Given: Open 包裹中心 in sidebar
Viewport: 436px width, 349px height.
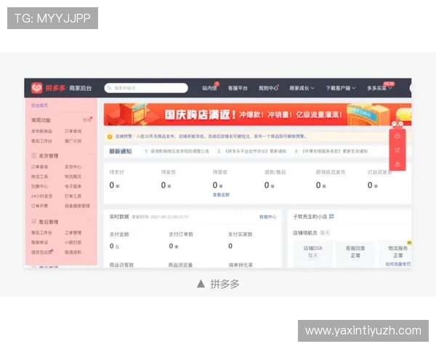Looking at the screenshot, I should [x=39, y=186].
